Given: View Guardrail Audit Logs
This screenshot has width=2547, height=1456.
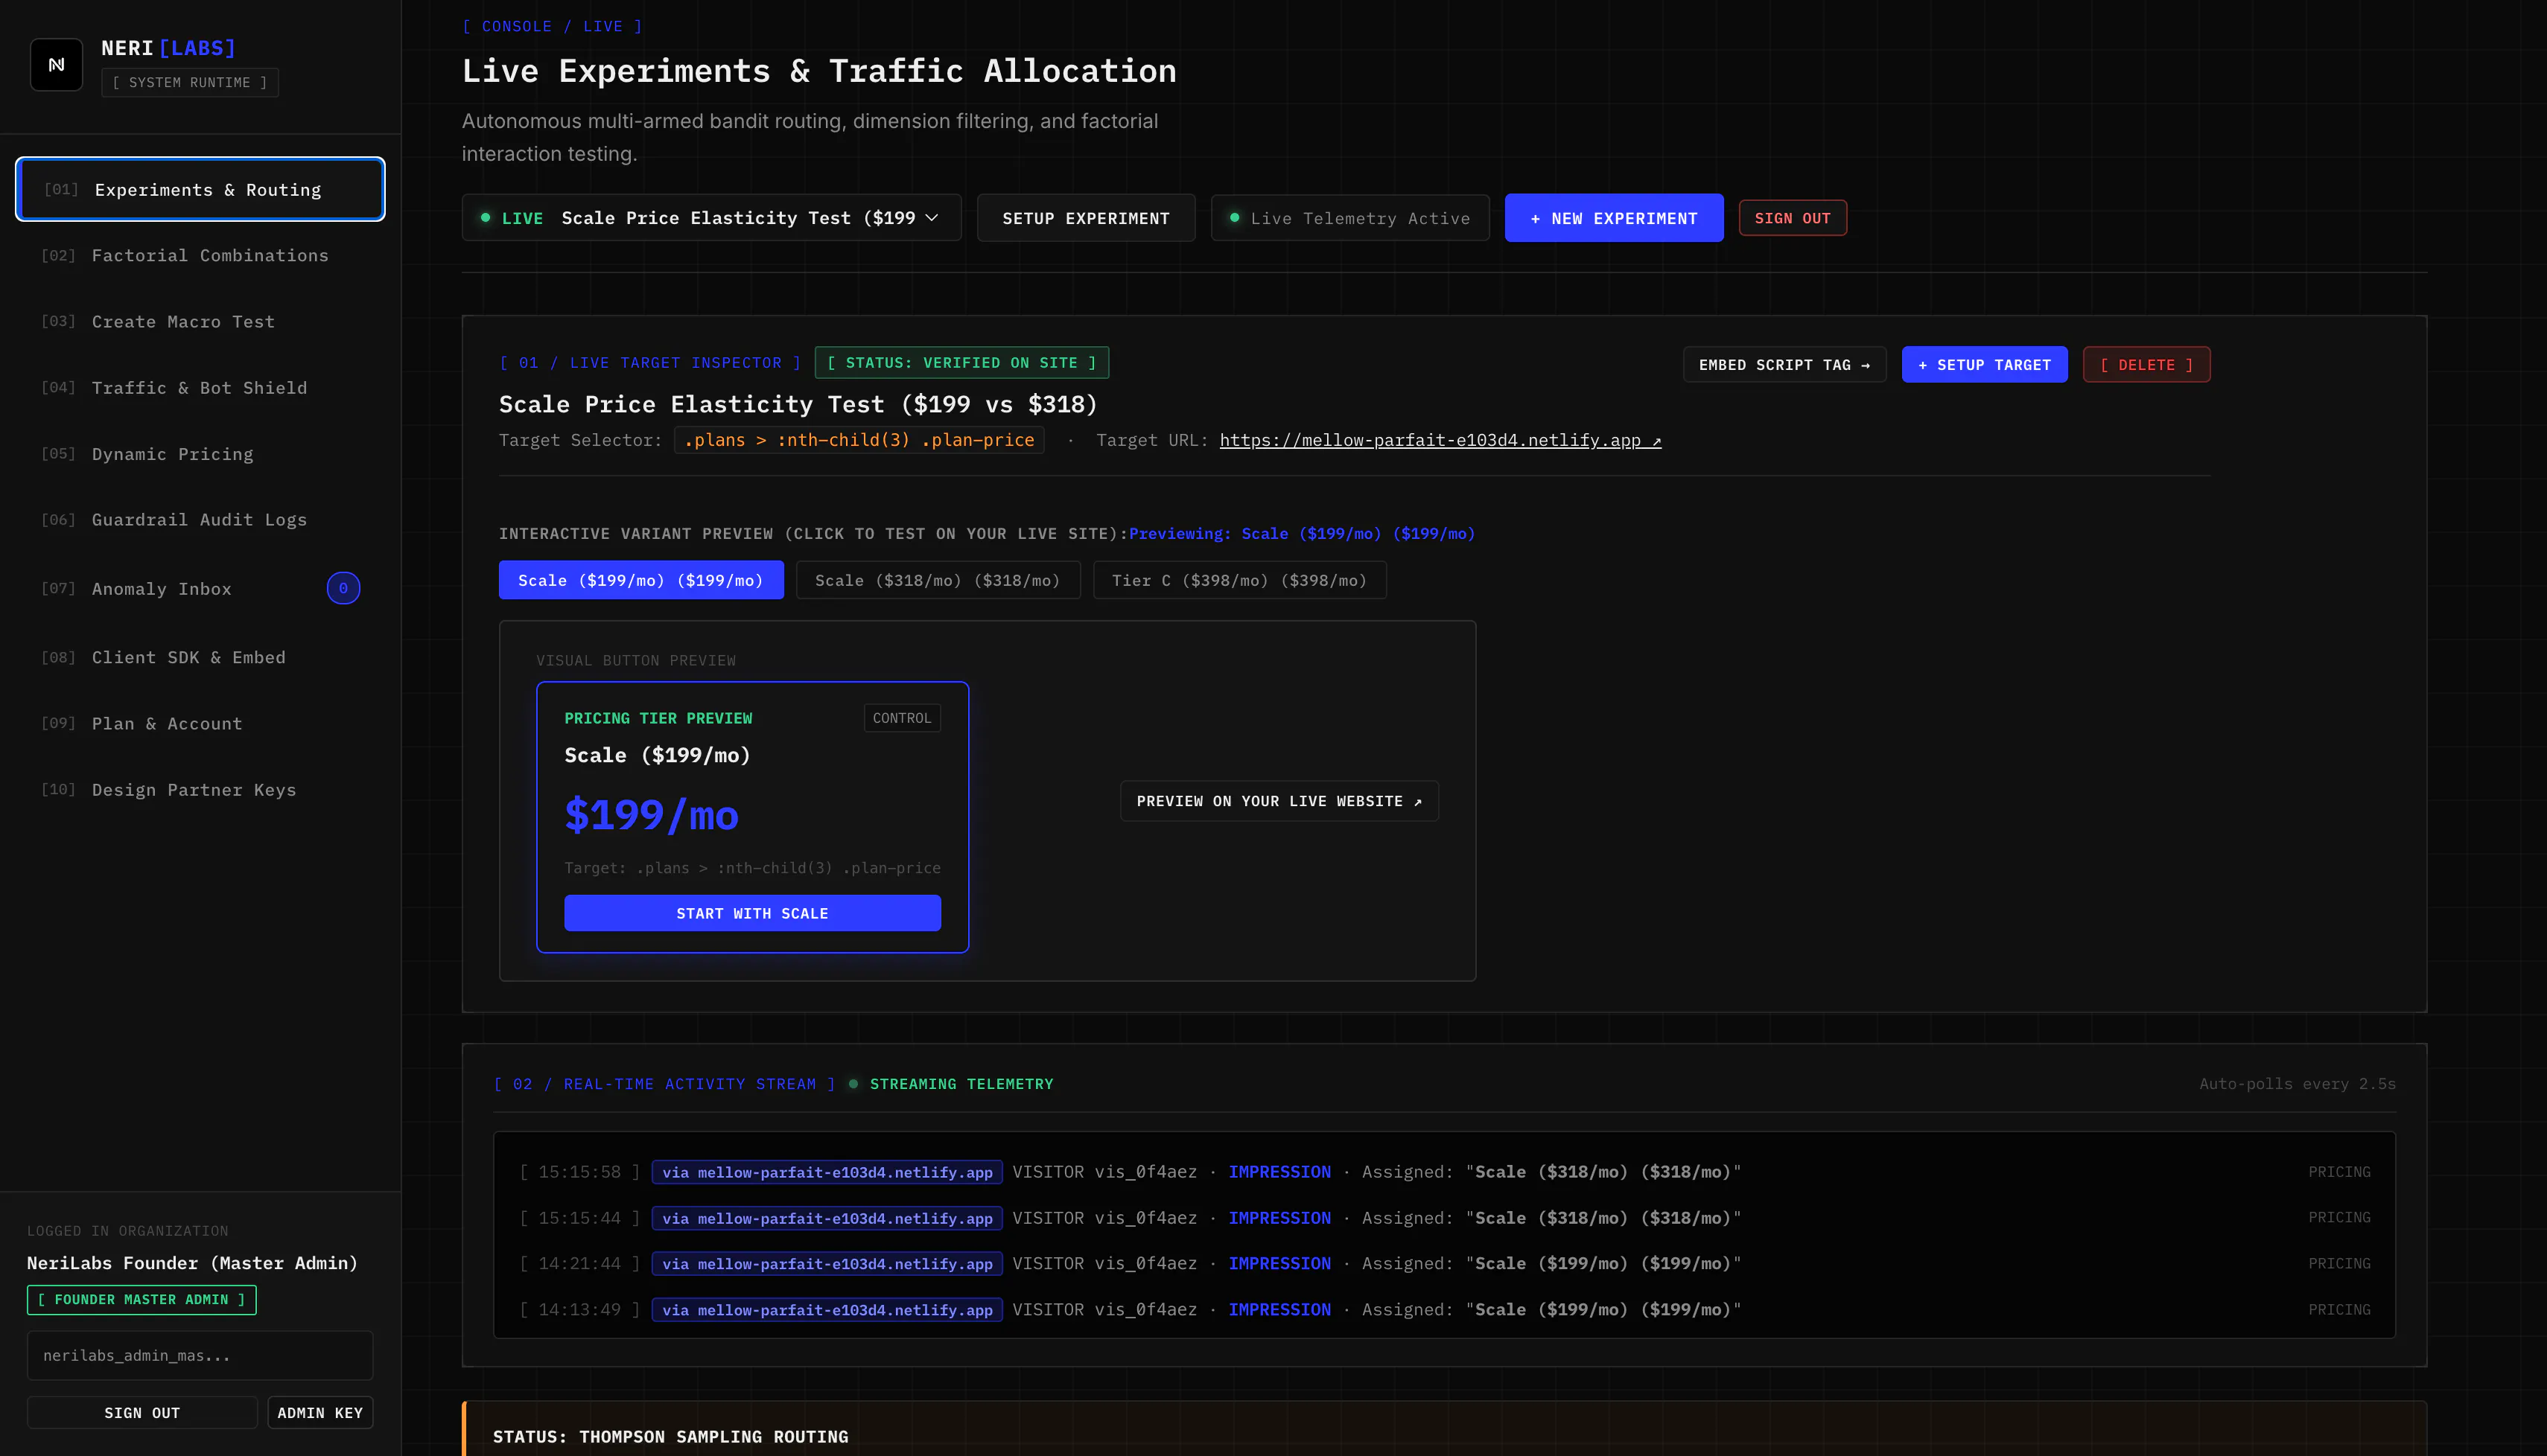Looking at the screenshot, I should pos(200,520).
